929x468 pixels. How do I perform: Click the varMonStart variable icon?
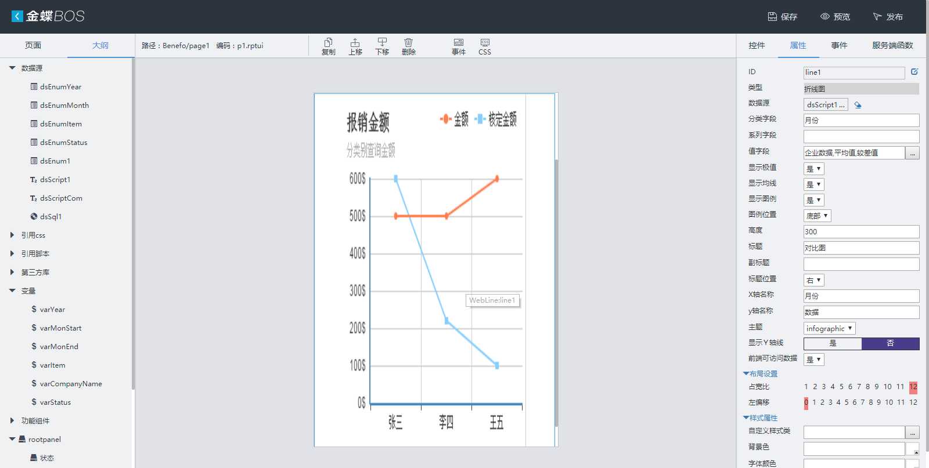(x=34, y=328)
